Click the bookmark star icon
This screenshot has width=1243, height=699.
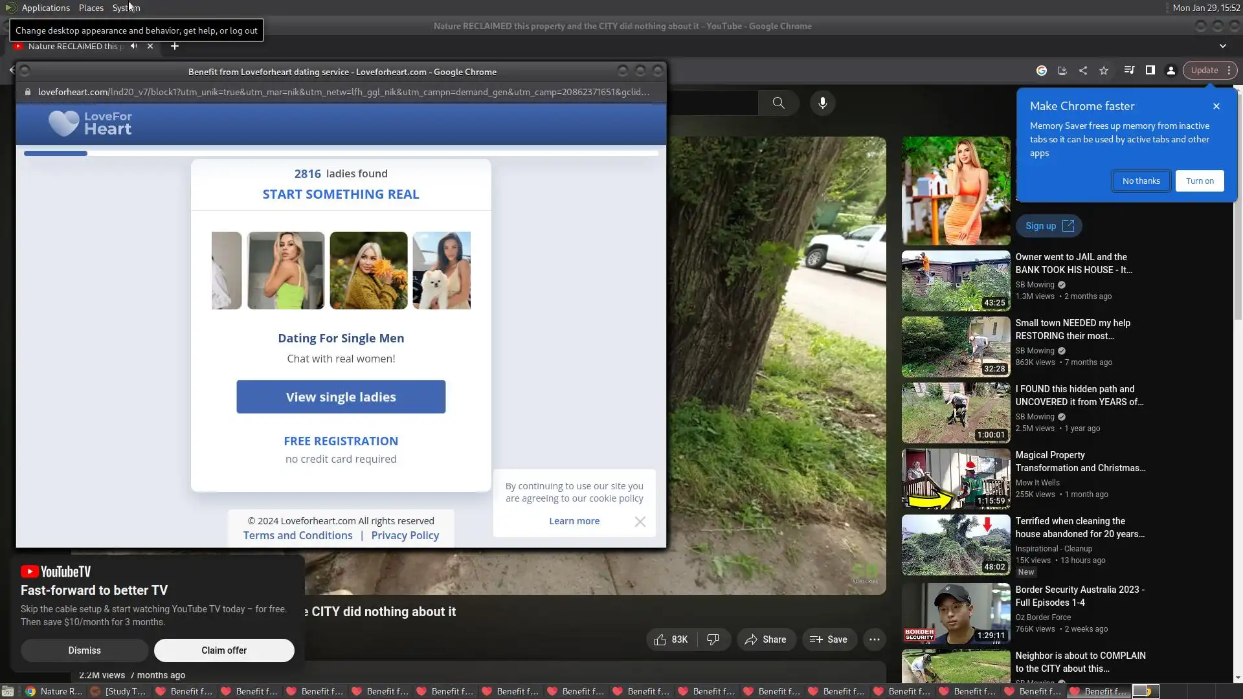click(1104, 71)
